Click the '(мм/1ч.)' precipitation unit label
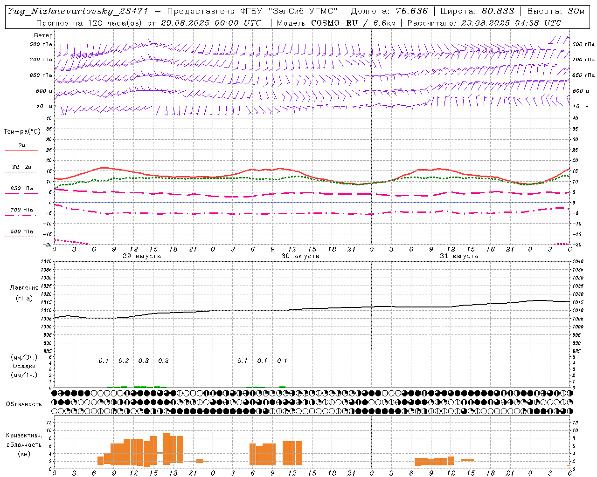Image resolution: width=597 pixels, height=477 pixels. point(24,375)
